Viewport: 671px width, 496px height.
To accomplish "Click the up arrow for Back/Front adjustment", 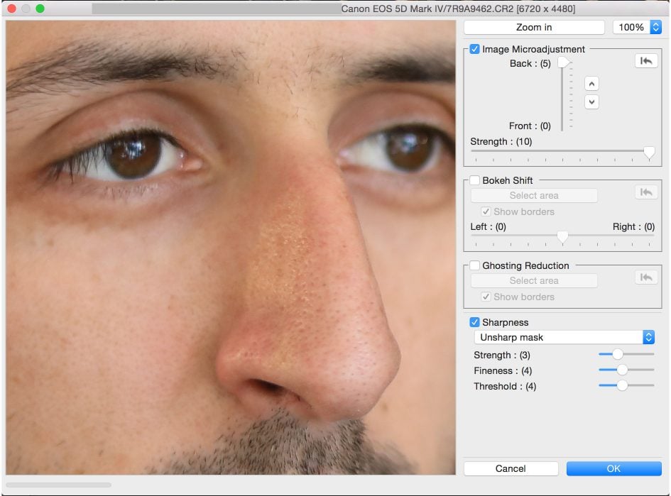I will (x=591, y=84).
